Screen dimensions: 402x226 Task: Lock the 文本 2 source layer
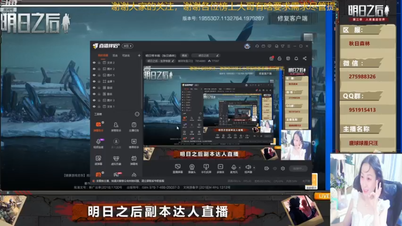click(x=99, y=62)
